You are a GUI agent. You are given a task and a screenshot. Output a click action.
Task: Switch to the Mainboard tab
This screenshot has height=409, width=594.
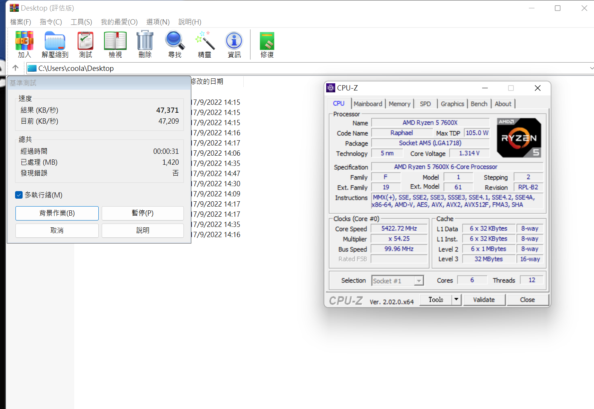pos(368,104)
